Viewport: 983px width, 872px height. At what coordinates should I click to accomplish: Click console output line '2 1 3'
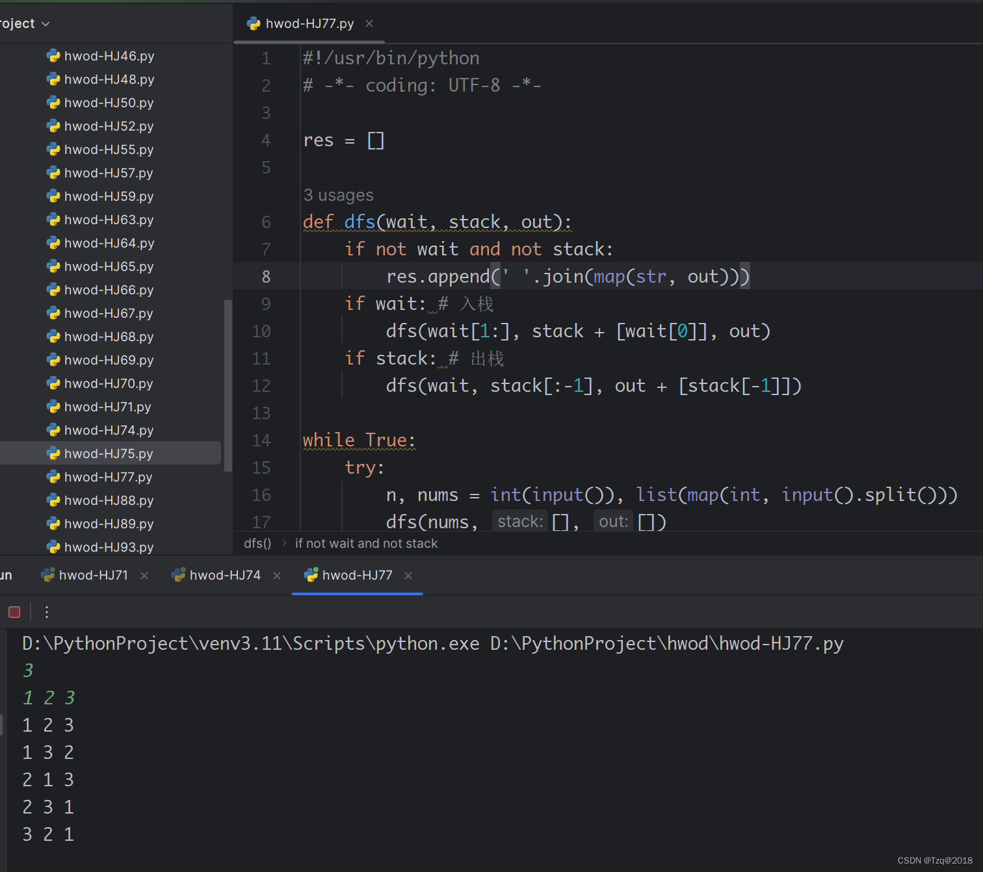48,780
